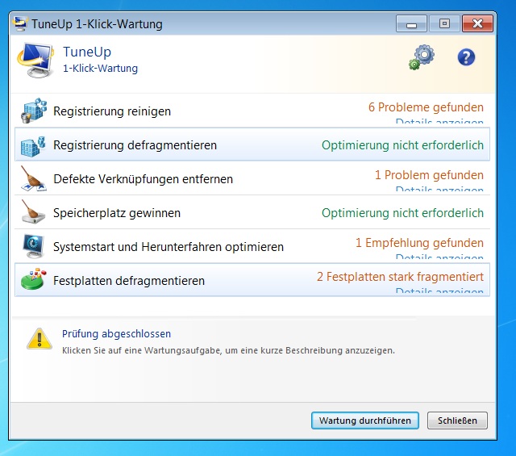Click '1 Empfehlung gefunden' status text
Viewport: 516px width, 456px height.
419,243
